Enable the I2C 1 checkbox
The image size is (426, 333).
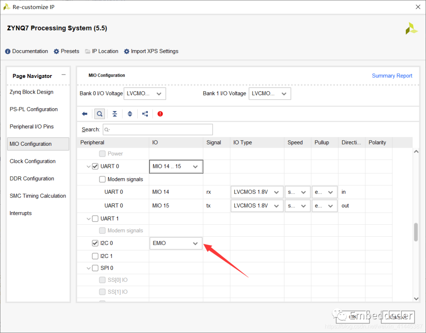coord(95,256)
